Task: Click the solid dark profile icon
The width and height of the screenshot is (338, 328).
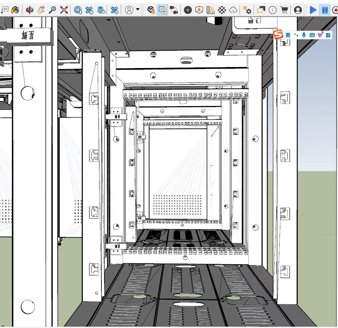Action: click(298, 10)
